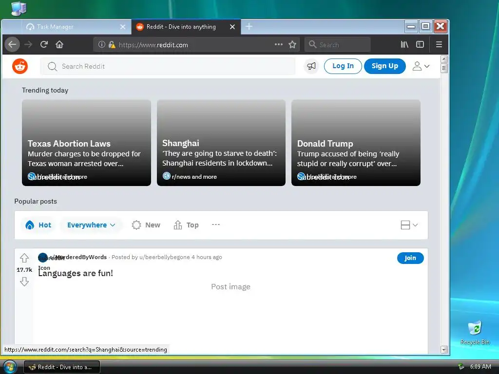Sort popular posts by Top
The width and height of the screenshot is (499, 374).
click(186, 225)
